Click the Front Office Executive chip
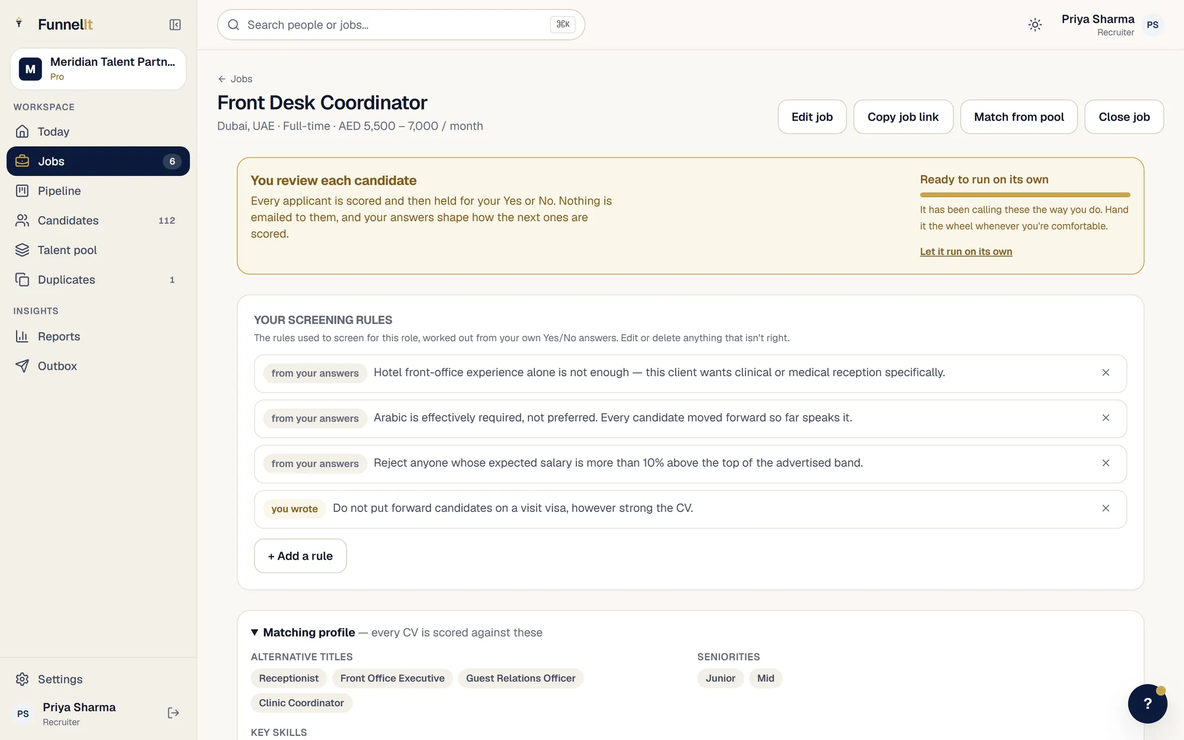 coord(392,678)
